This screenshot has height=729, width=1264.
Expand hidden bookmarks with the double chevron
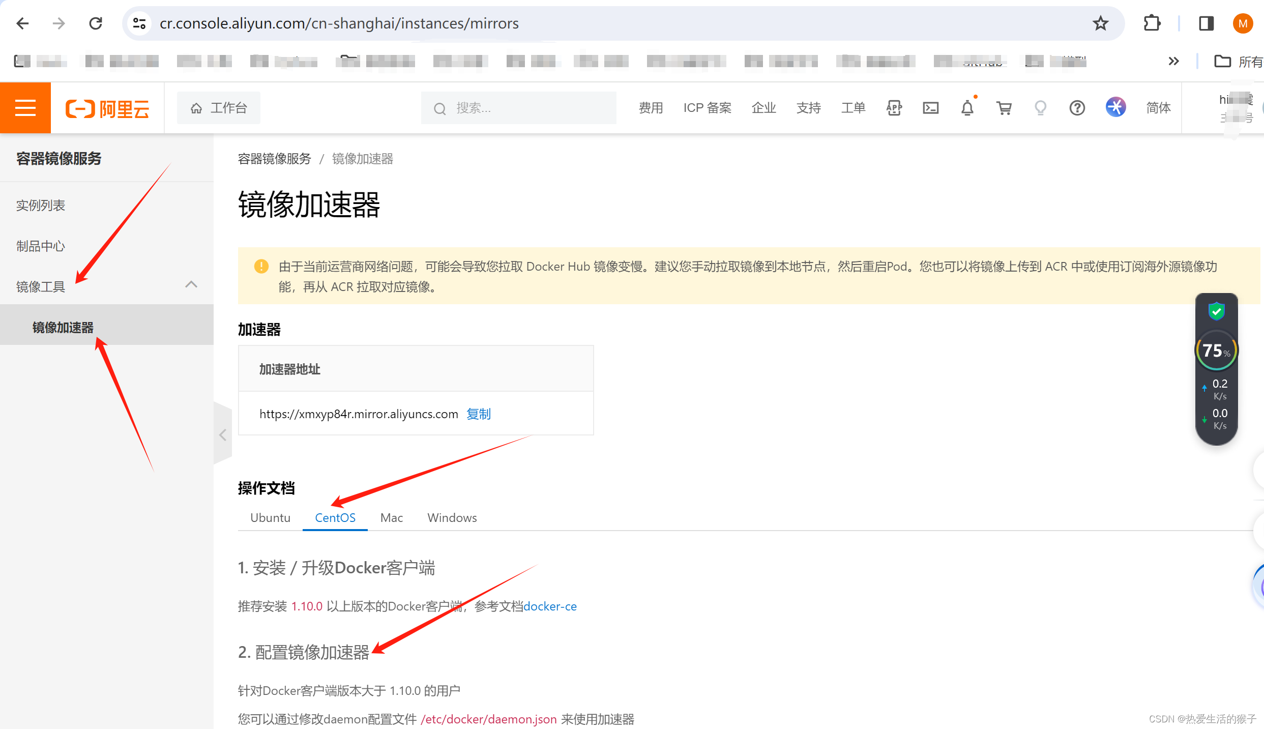click(1173, 61)
